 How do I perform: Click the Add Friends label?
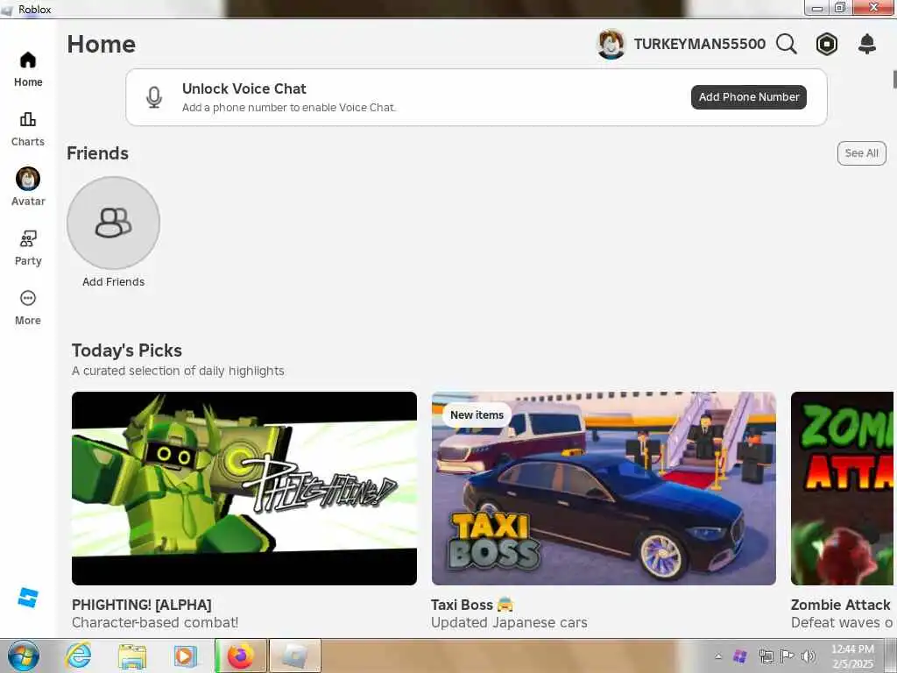coord(113,281)
